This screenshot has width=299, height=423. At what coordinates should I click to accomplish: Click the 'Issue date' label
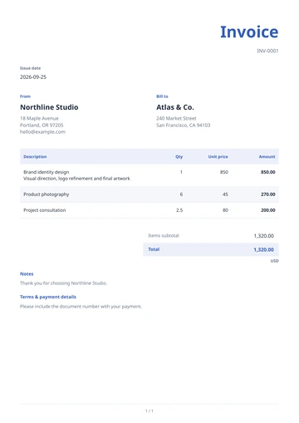pyautogui.click(x=30, y=68)
